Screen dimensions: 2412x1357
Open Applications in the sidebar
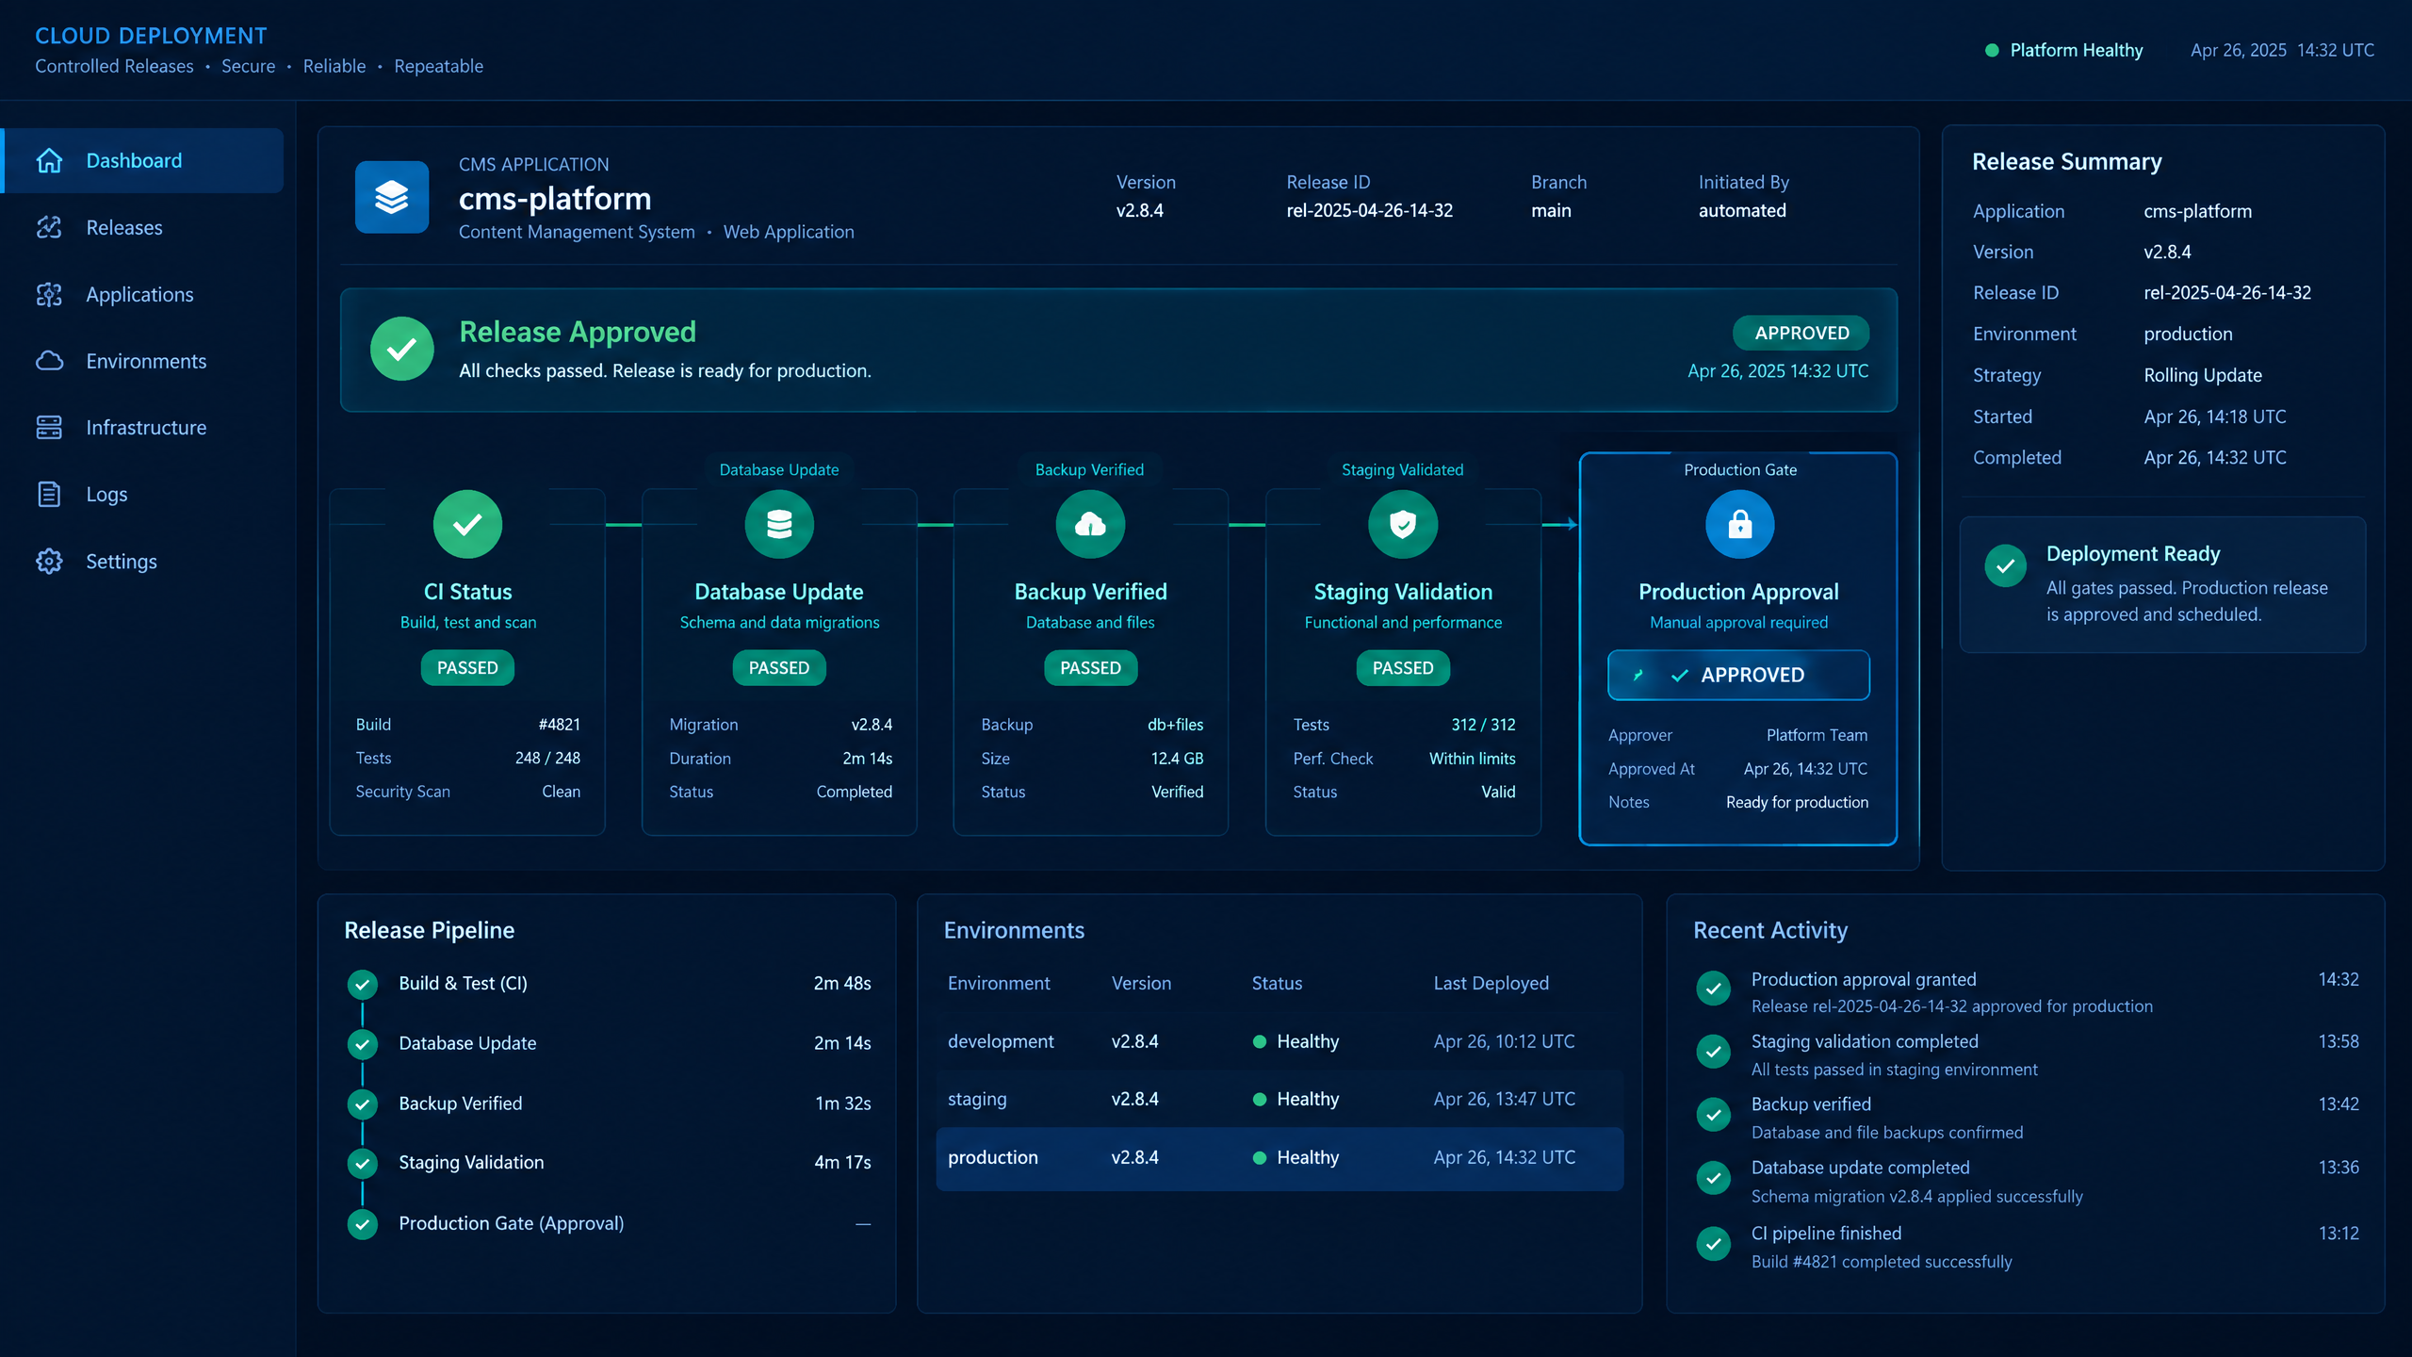[143, 294]
